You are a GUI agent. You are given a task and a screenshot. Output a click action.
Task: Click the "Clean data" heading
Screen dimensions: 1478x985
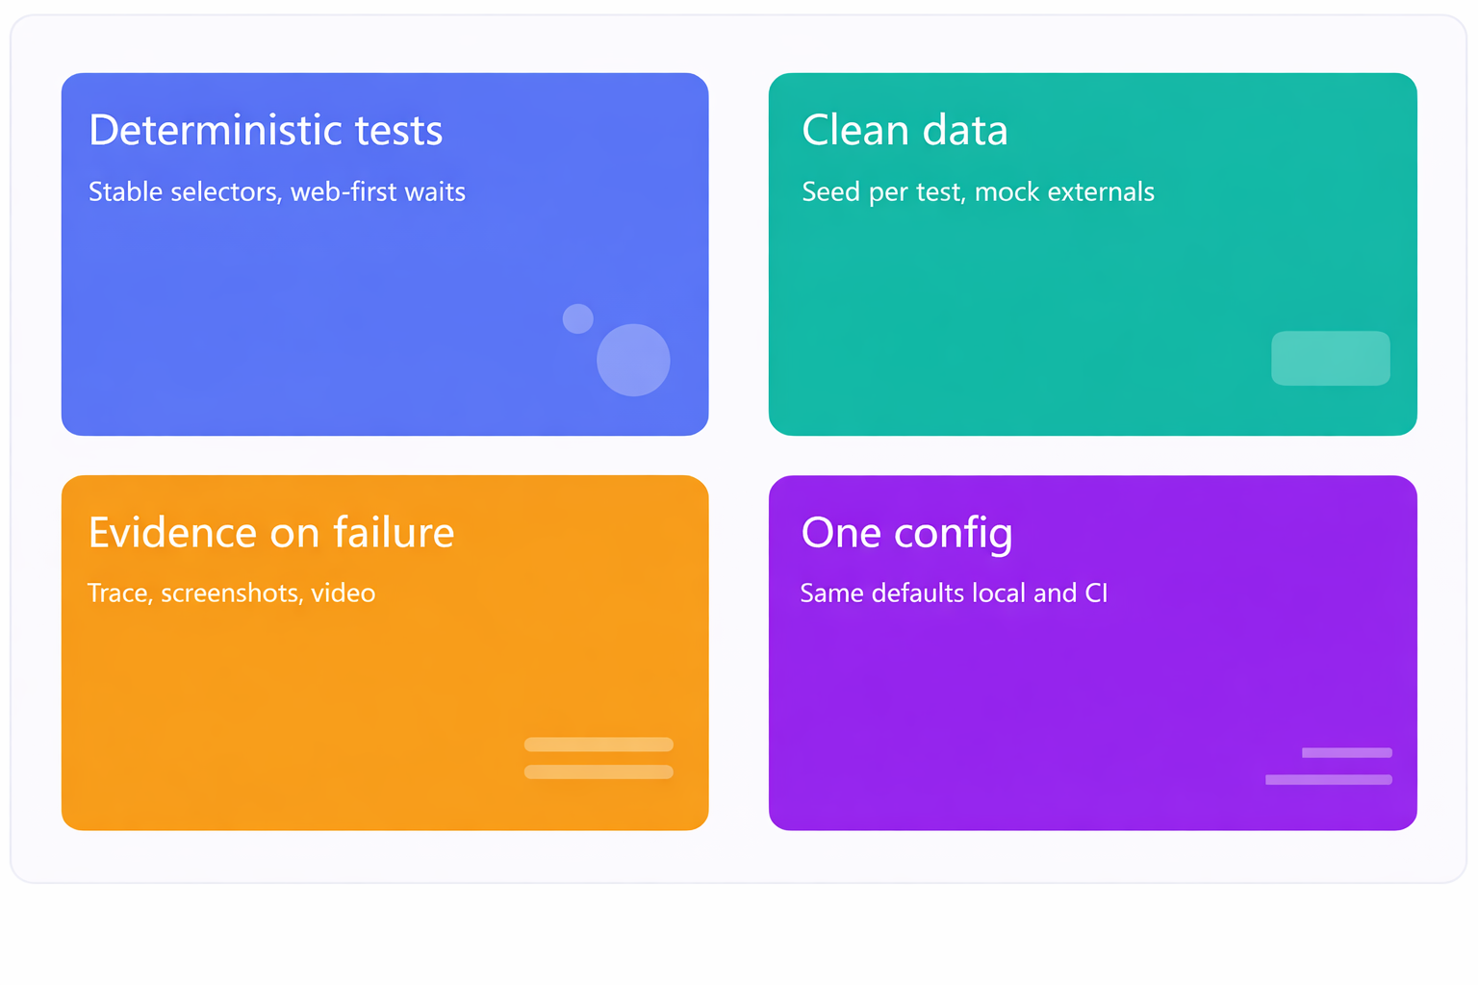click(x=905, y=131)
